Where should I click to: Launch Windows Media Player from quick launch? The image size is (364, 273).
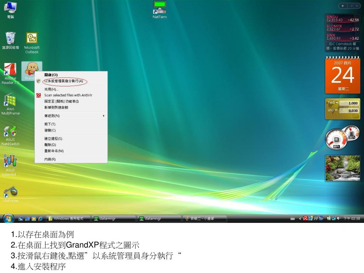point(34,219)
